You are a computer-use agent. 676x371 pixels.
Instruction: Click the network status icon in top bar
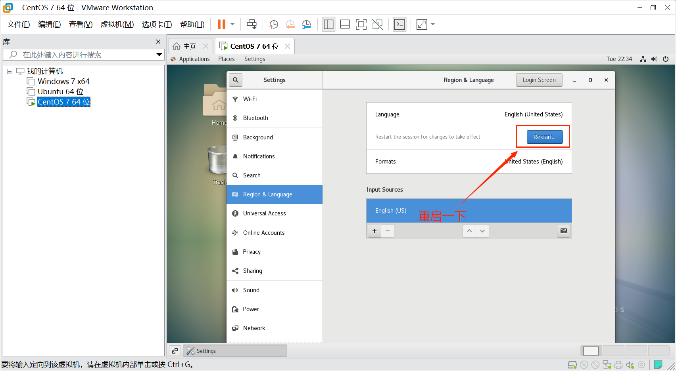tap(643, 59)
